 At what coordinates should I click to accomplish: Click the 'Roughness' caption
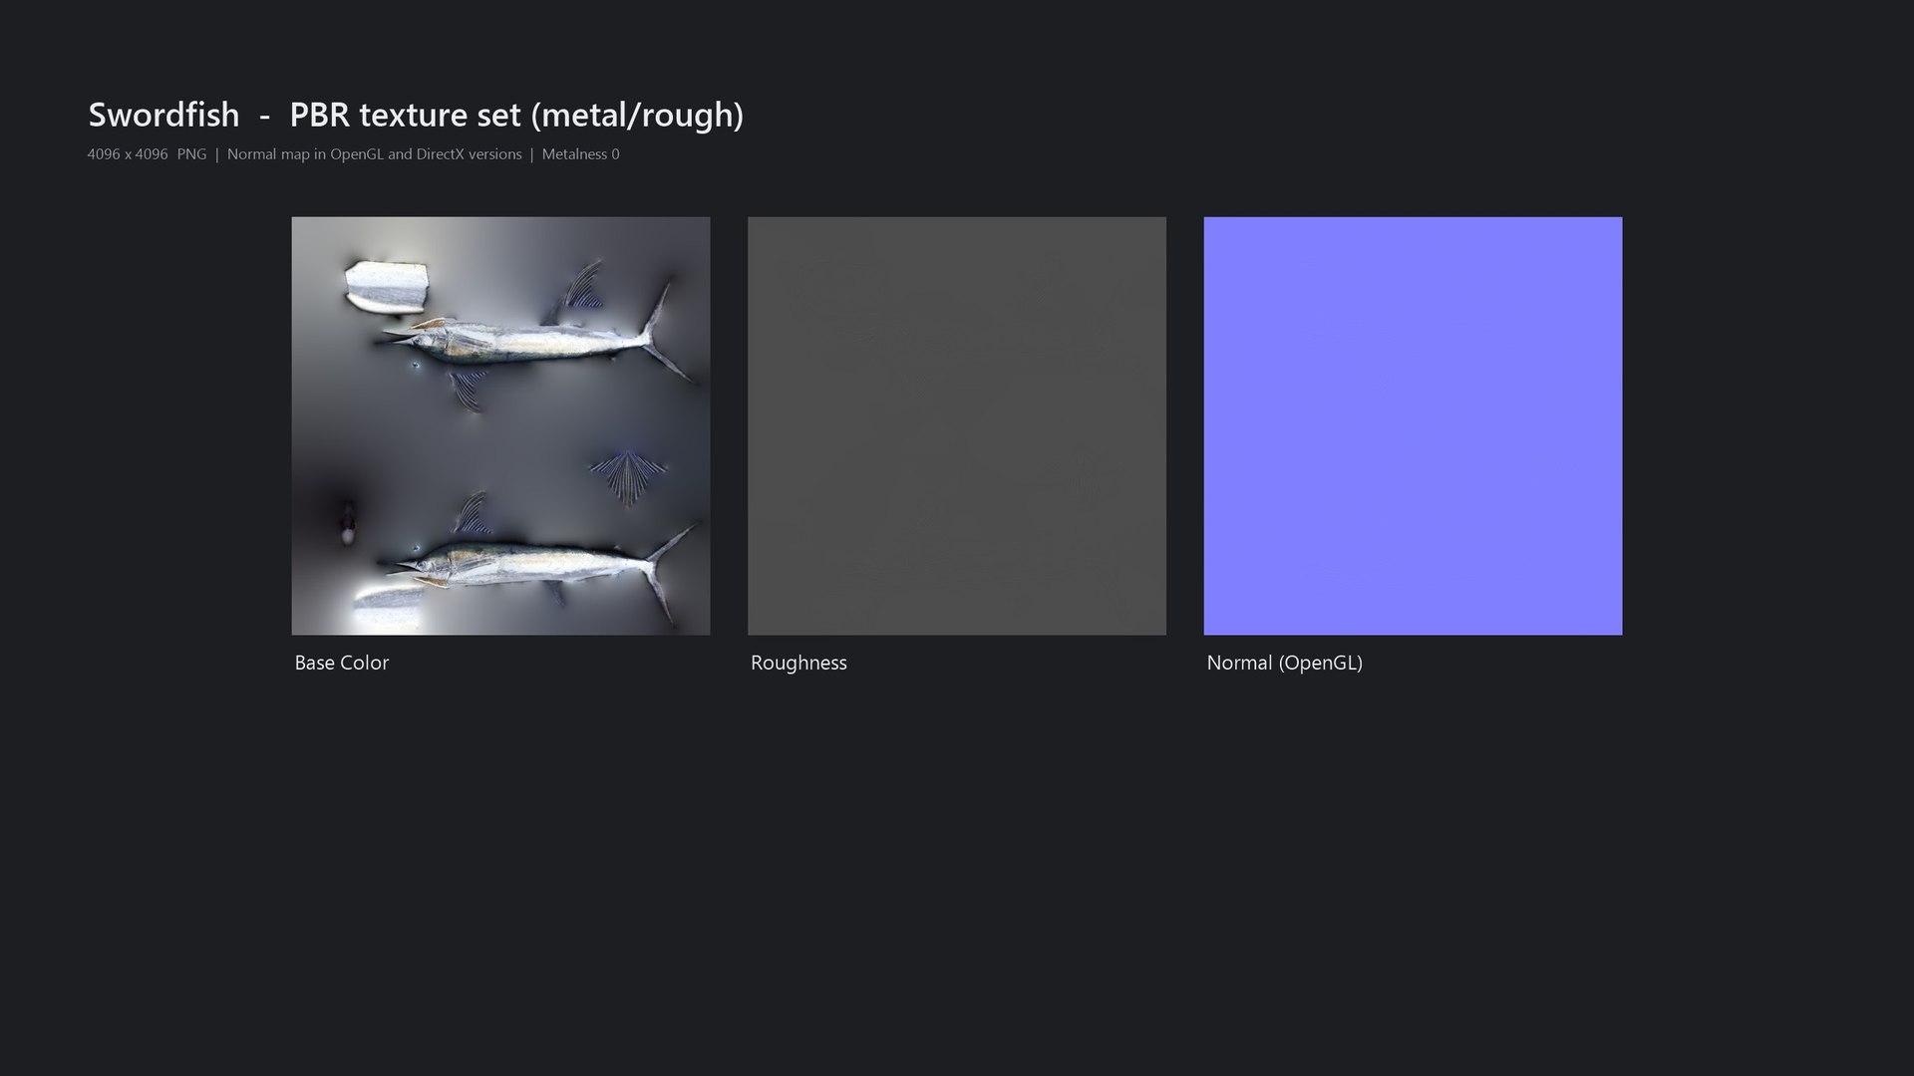click(798, 663)
